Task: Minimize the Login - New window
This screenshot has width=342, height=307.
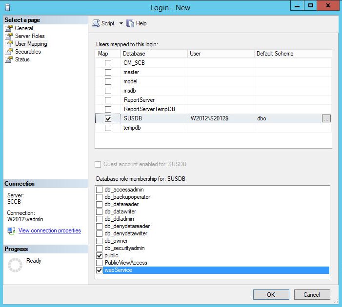Action: [297, 5]
